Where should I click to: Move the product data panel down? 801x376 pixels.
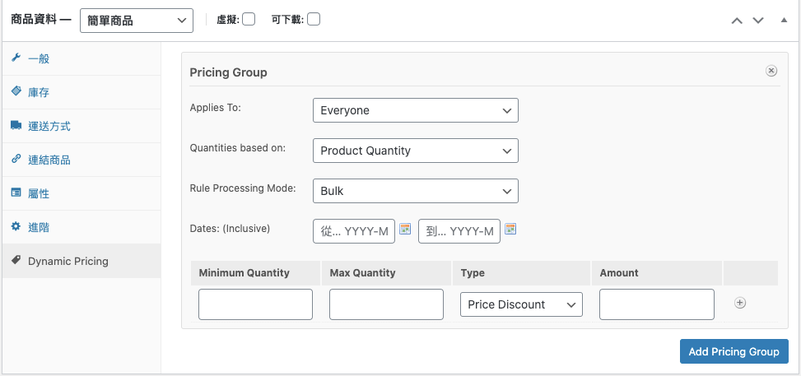click(x=758, y=20)
